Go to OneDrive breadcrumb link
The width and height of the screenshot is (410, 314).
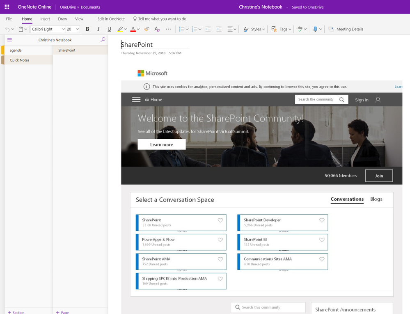click(68, 7)
